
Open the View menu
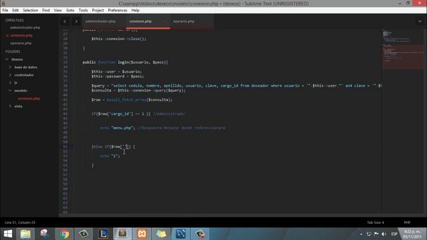(x=58, y=11)
